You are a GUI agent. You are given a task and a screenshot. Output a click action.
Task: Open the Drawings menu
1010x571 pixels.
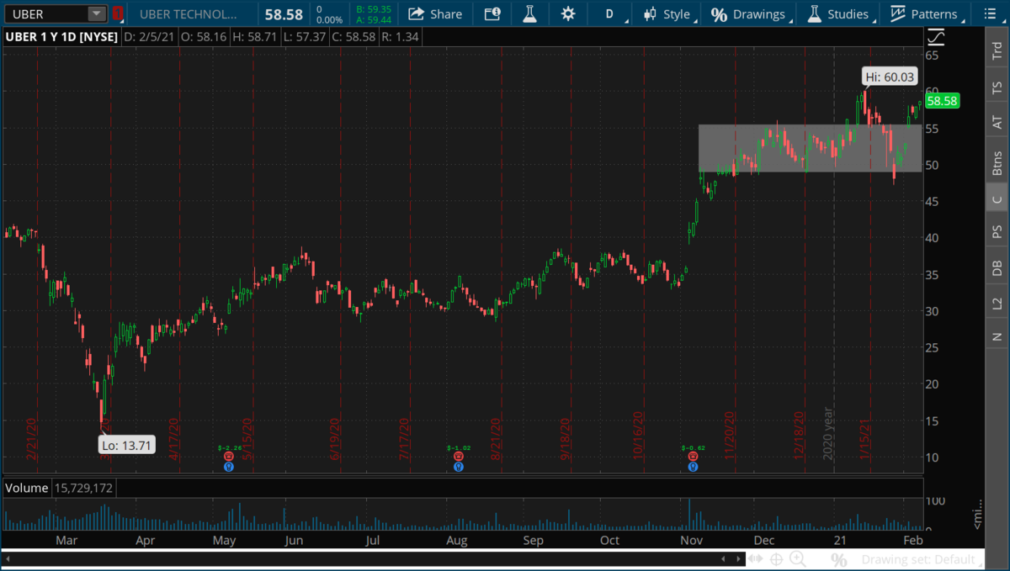tap(751, 14)
